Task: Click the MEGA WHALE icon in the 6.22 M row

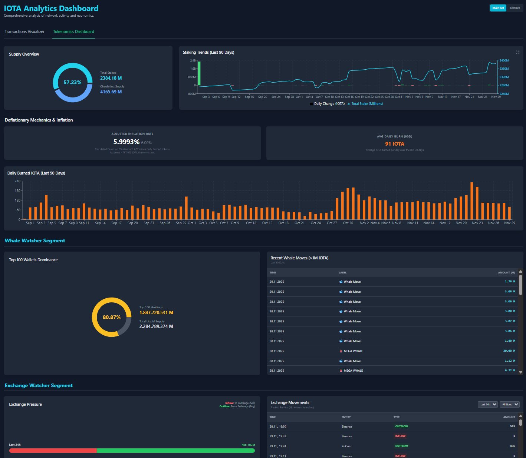Action: coord(341,371)
